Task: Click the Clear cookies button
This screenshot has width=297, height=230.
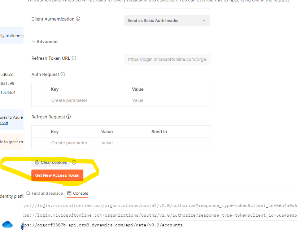Action: coord(51,162)
